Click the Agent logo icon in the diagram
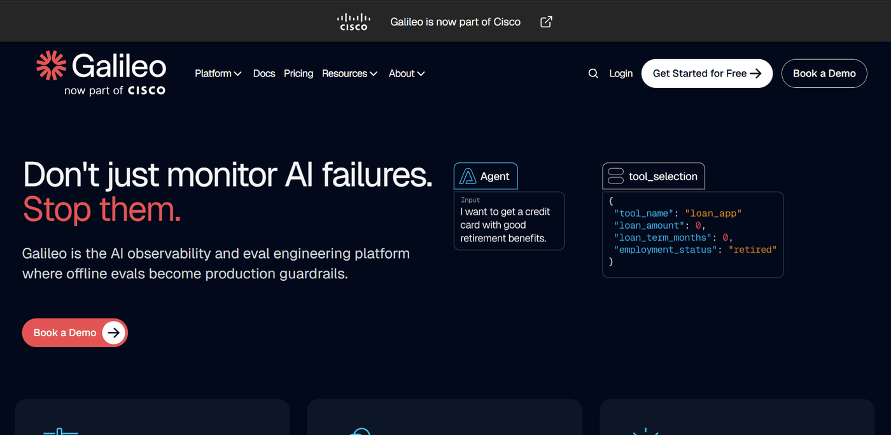 tap(468, 176)
